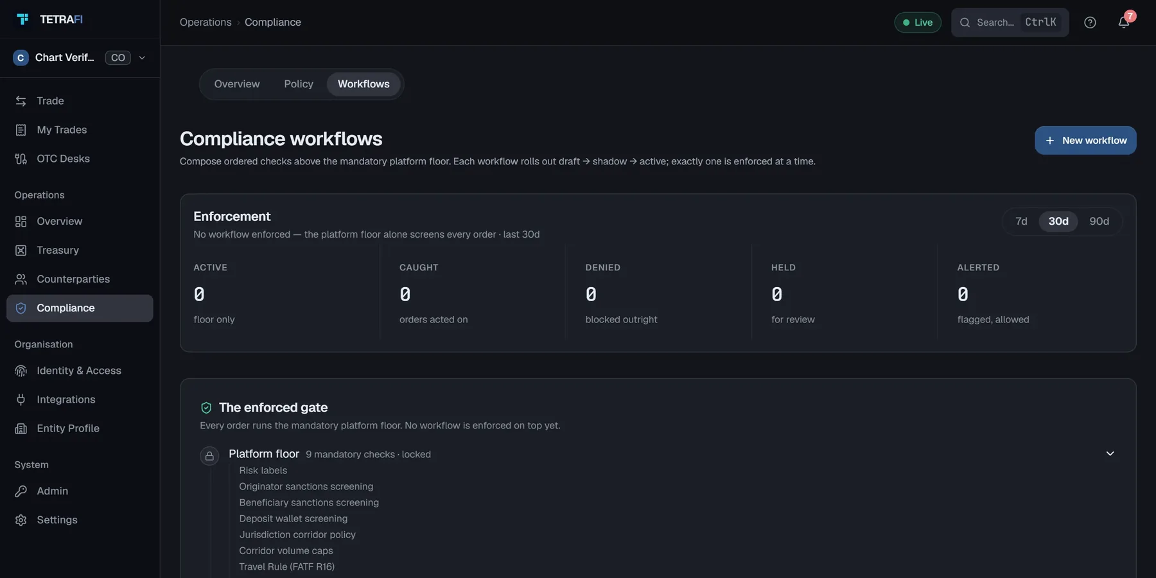Click the Integrations plug icon
Viewport: 1156px width, 578px height.
(x=21, y=399)
